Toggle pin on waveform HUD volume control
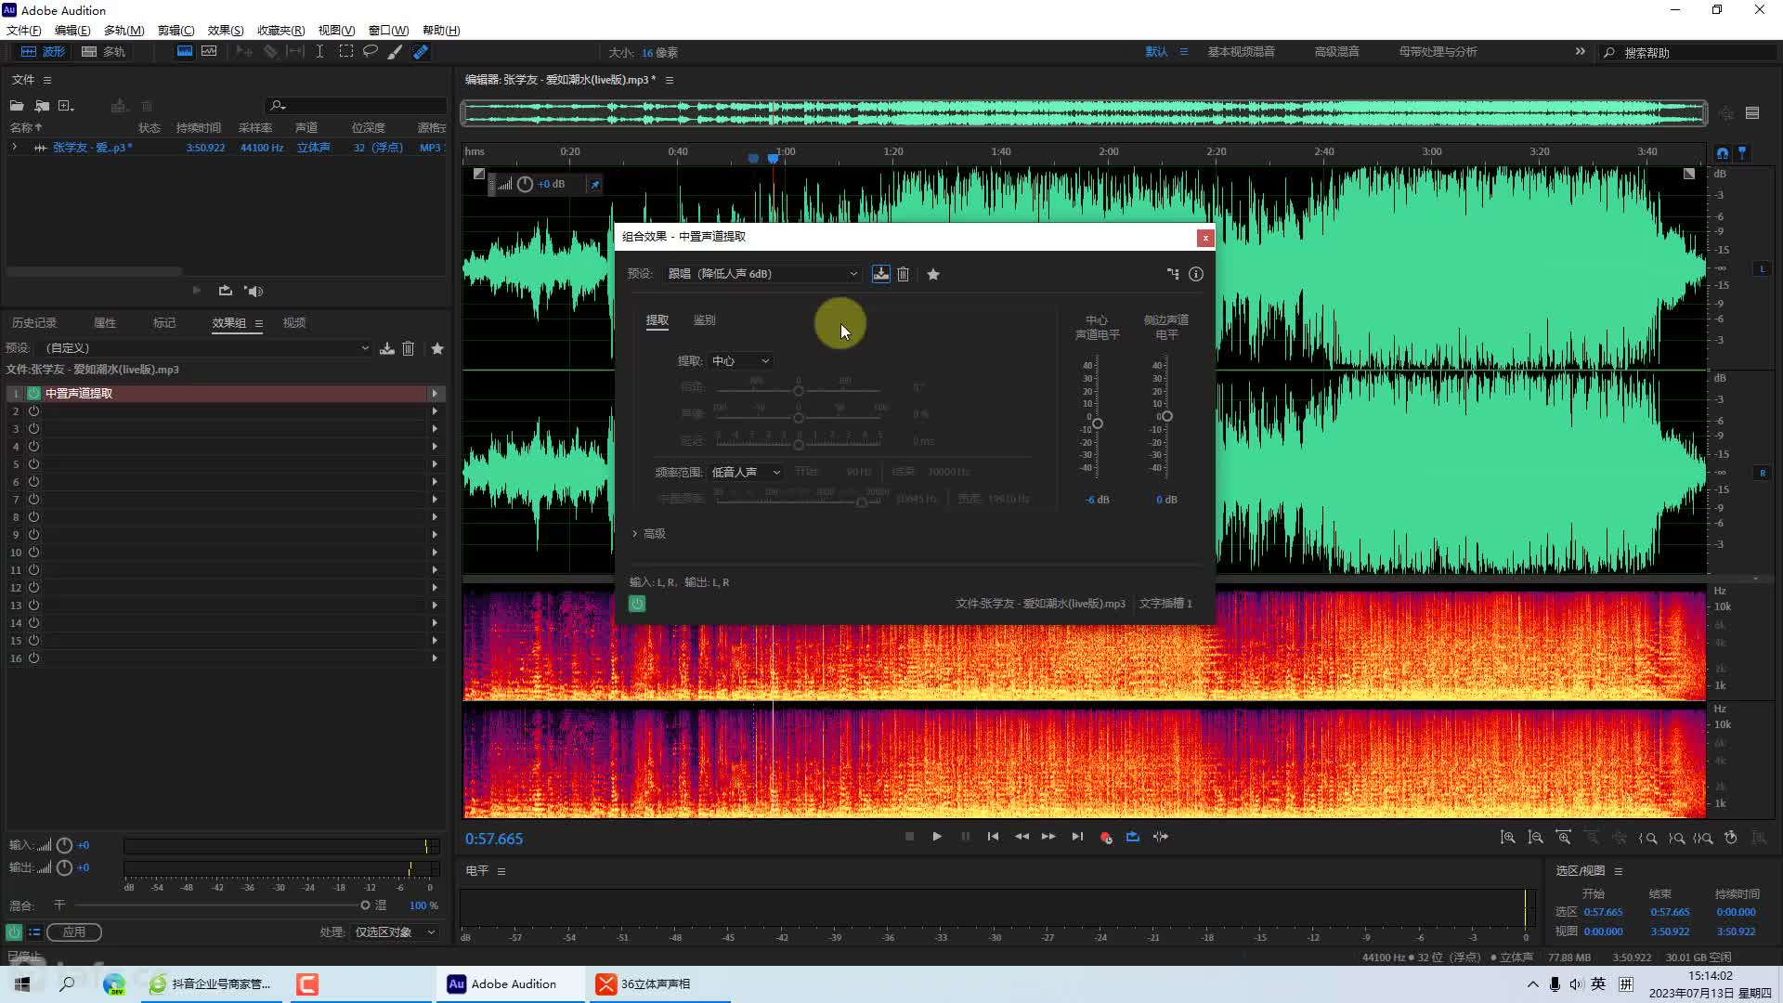1783x1003 pixels. (x=595, y=184)
